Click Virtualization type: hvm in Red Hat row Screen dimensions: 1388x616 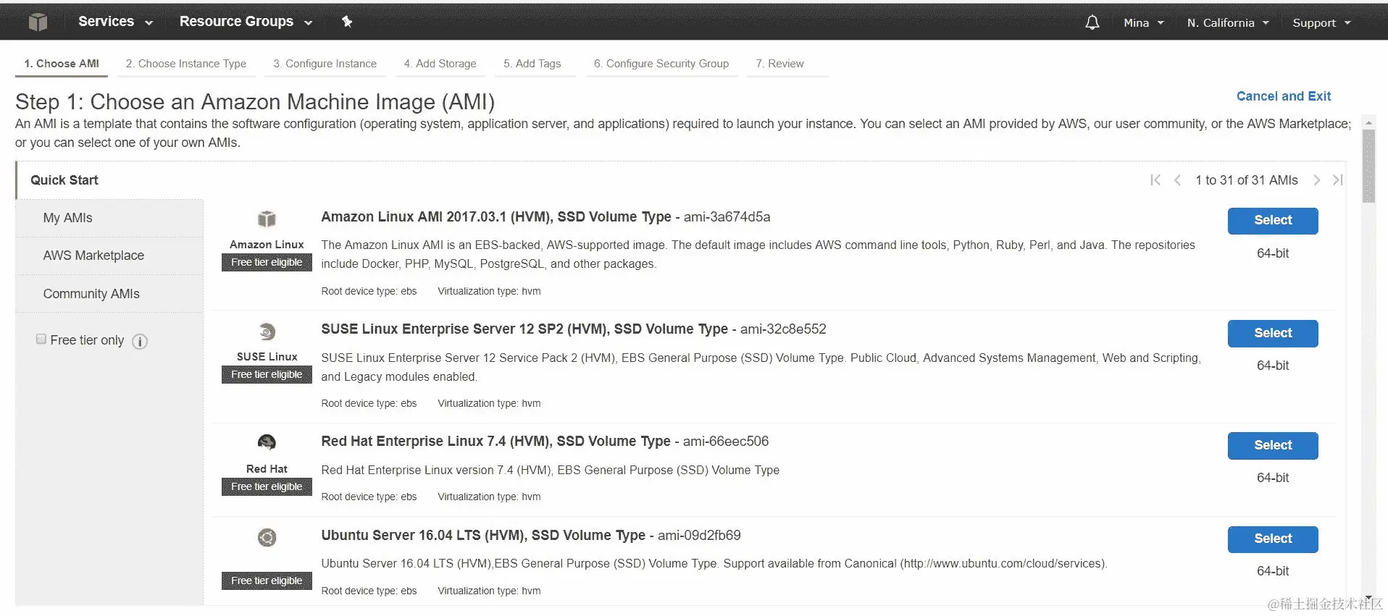[489, 497]
